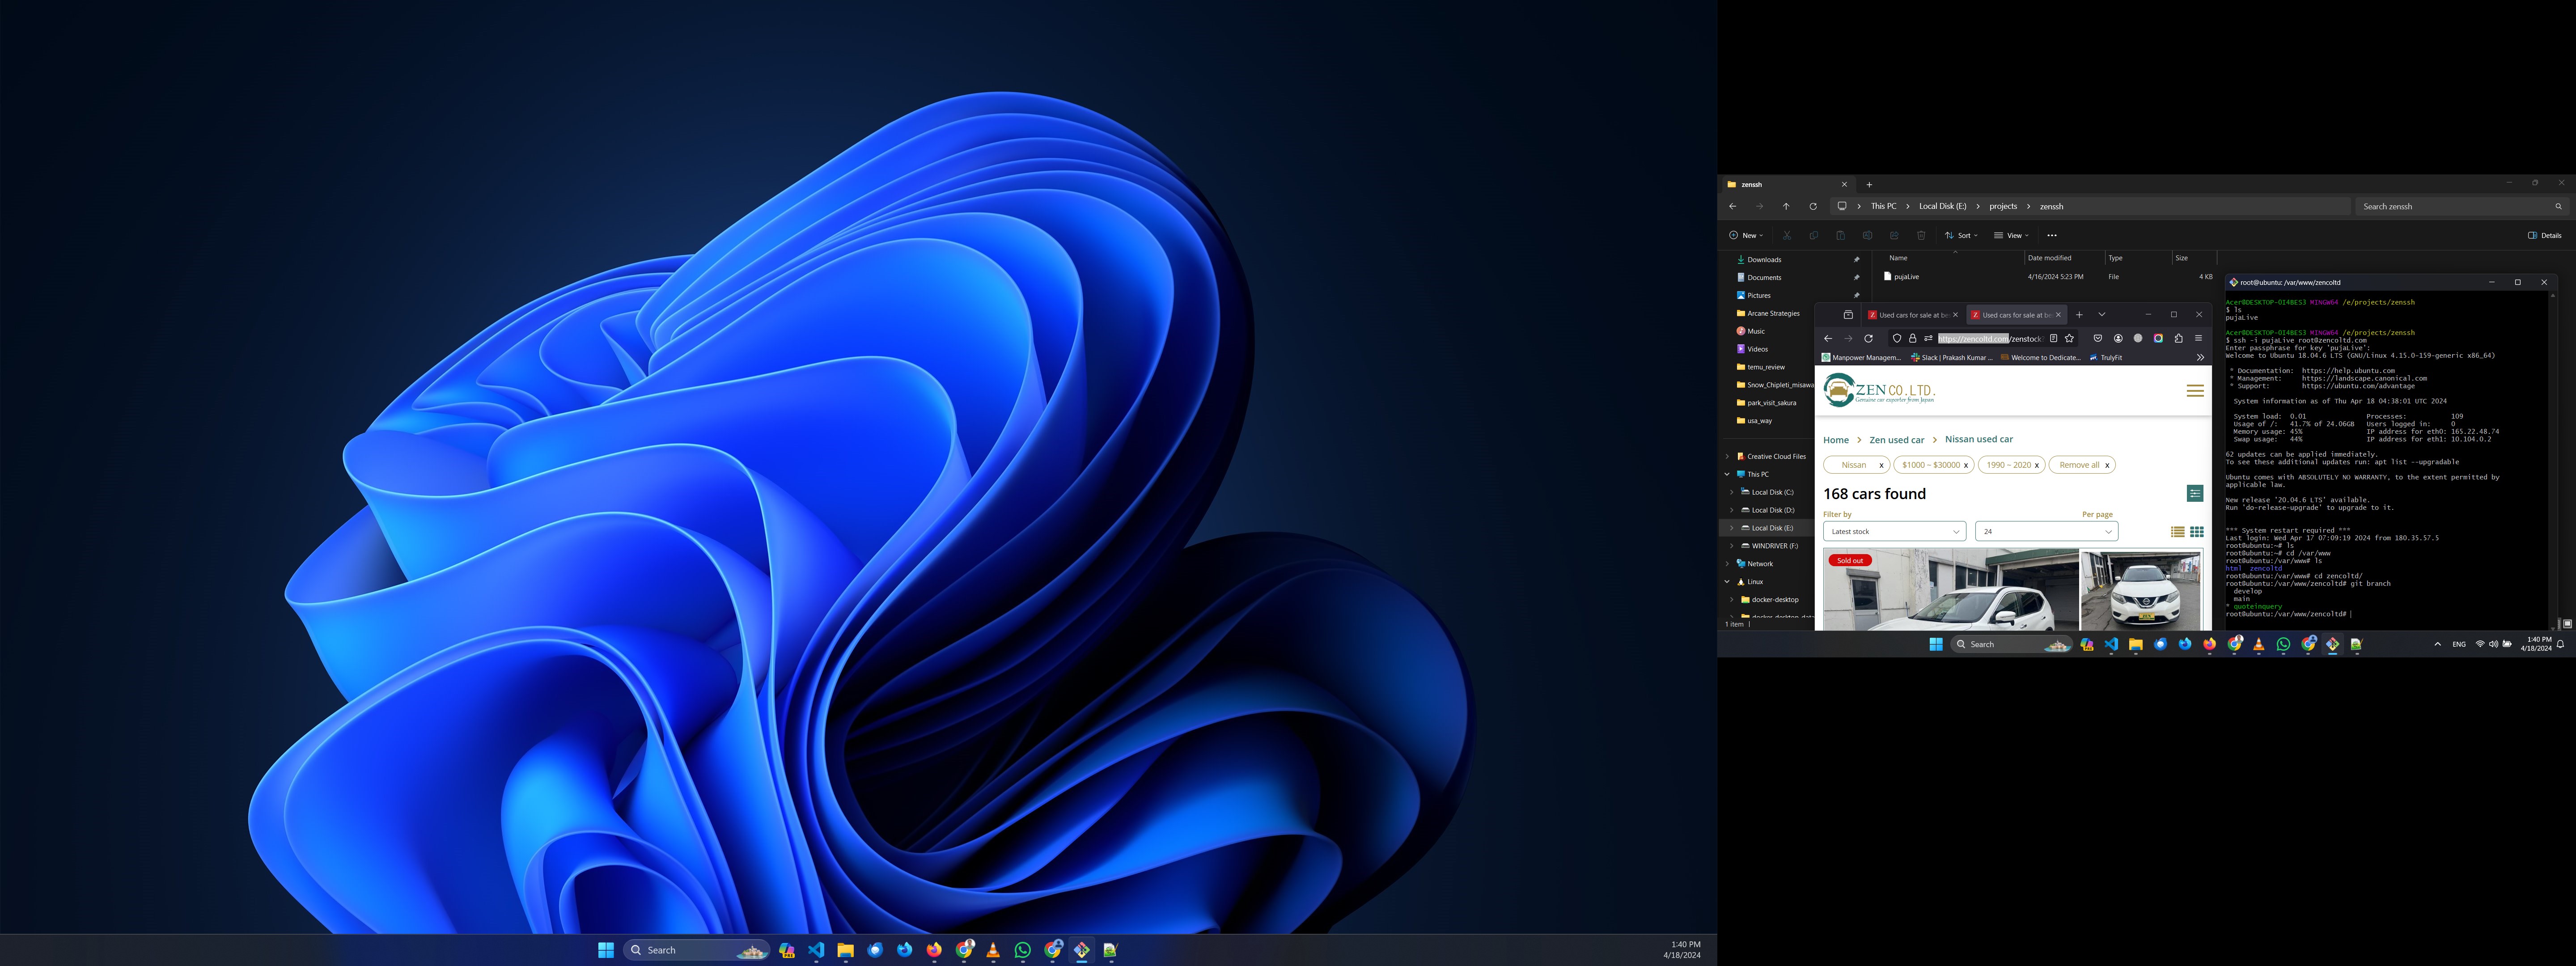
Task: Open the Firefox account icon
Action: tap(2118, 339)
